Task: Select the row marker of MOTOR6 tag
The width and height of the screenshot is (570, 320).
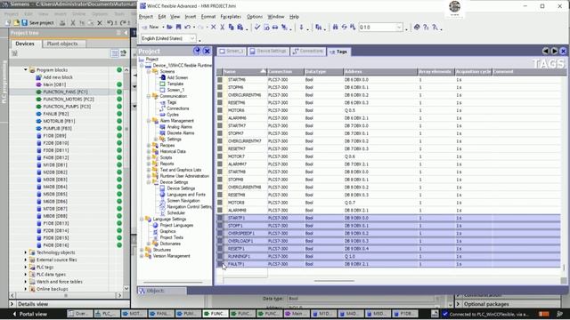Action: [x=220, y=110]
